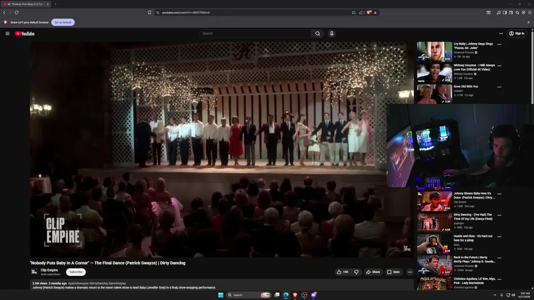Open Back to the Future thumbnail
The height and width of the screenshot is (300, 534).
434,265
